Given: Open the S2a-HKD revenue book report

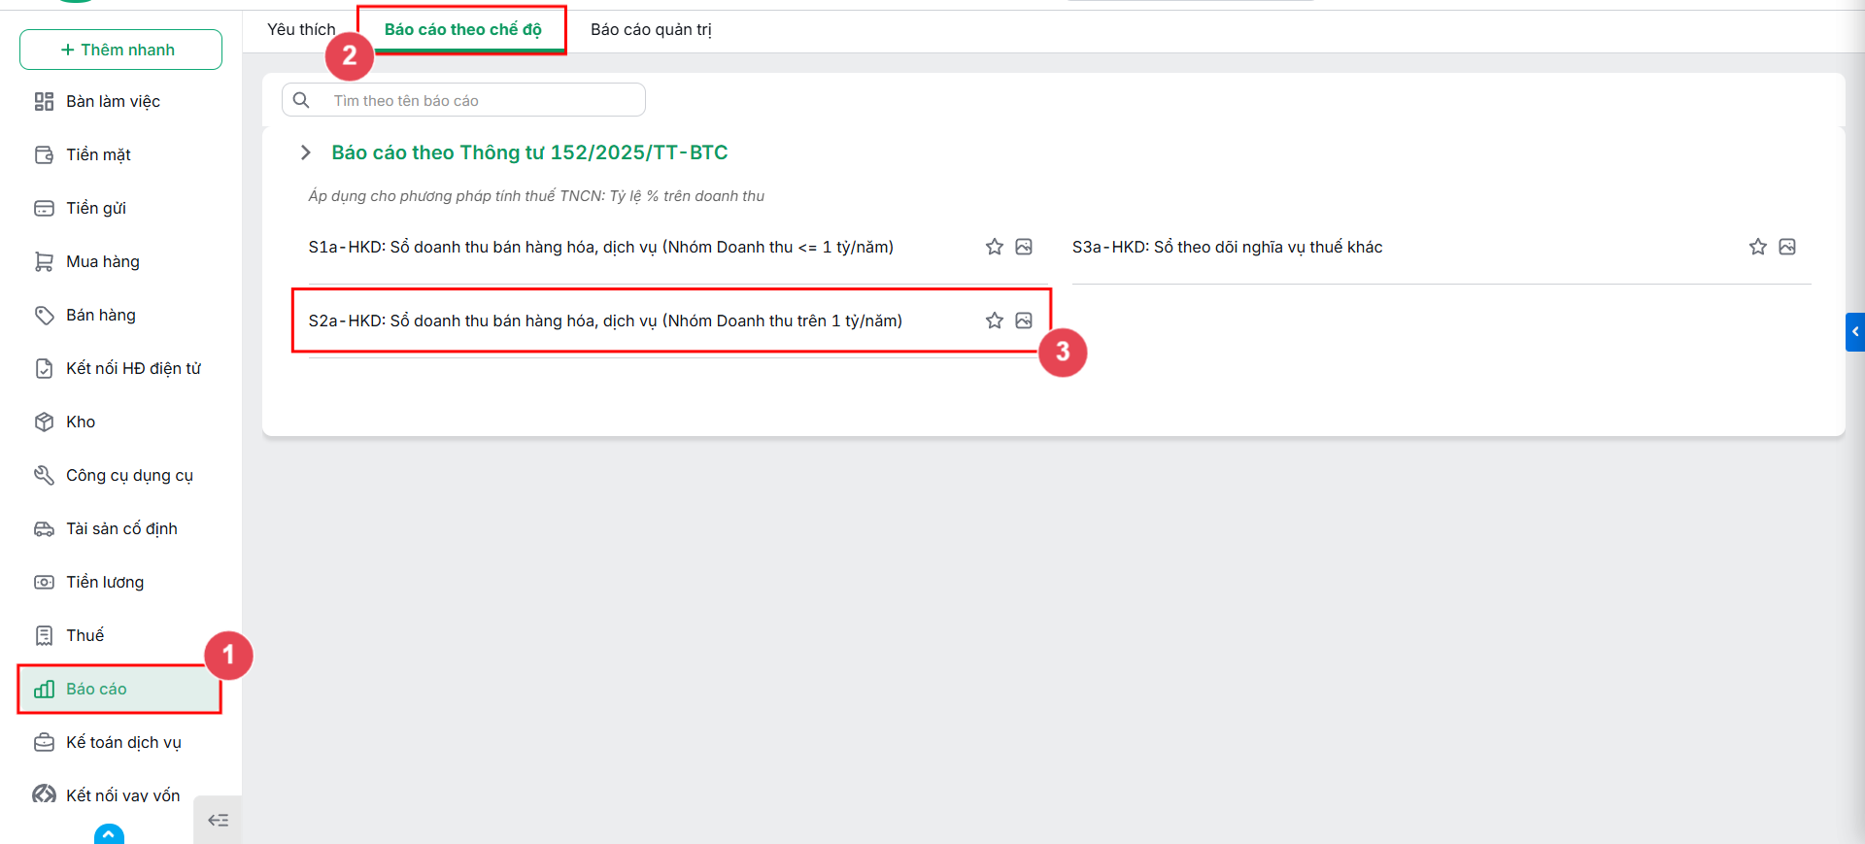Looking at the screenshot, I should click(605, 321).
